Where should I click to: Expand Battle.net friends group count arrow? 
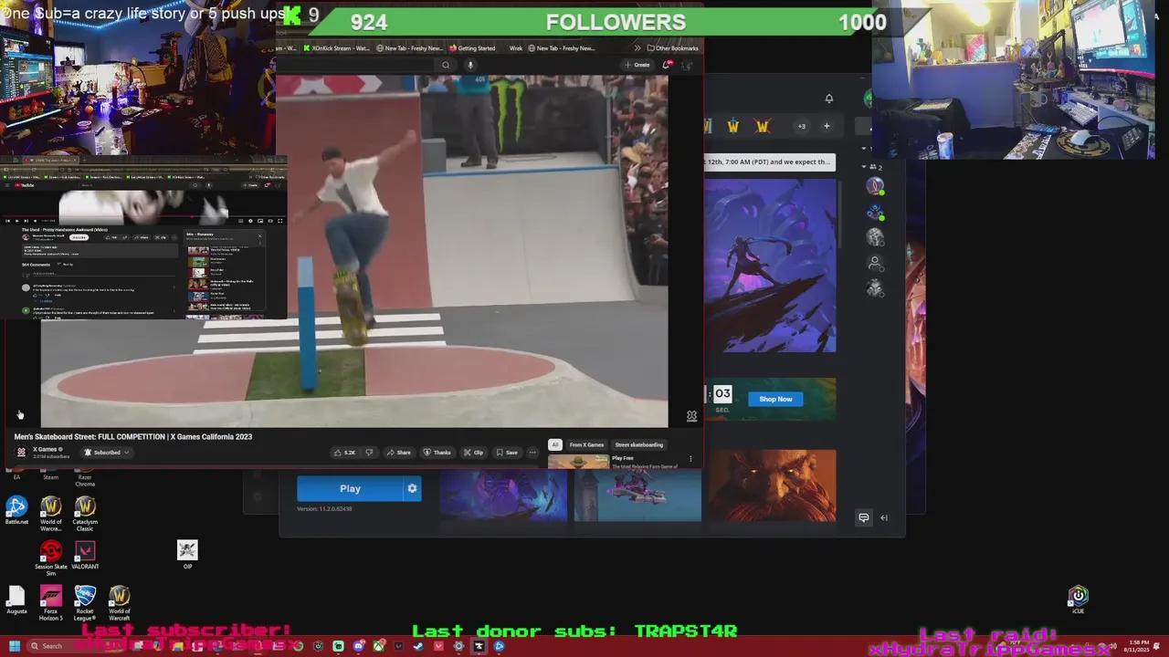864,167
